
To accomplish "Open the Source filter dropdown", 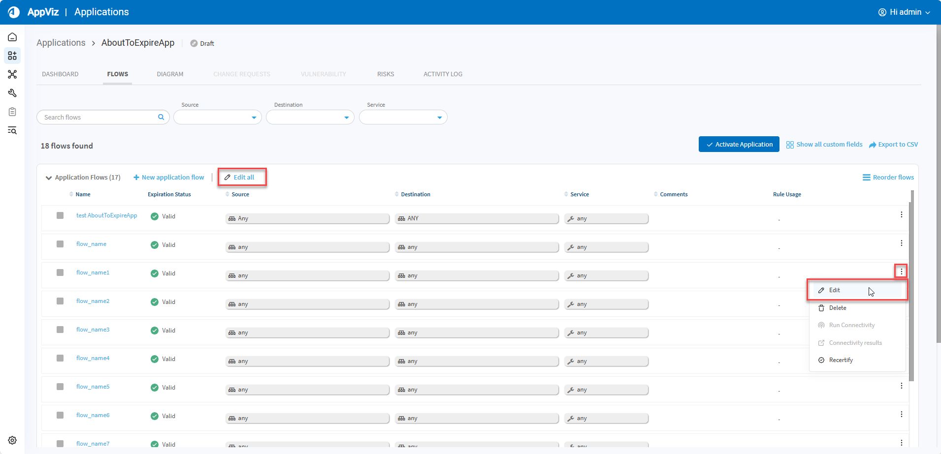I will (217, 117).
